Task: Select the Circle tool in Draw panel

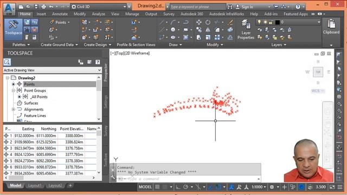Action: pyautogui.click(x=173, y=30)
